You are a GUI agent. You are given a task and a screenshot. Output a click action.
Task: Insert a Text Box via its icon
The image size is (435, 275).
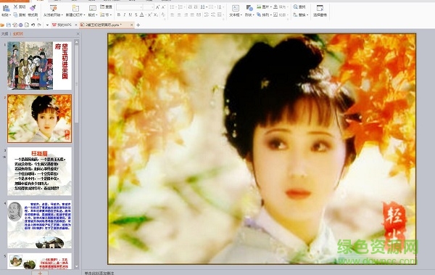click(x=235, y=8)
